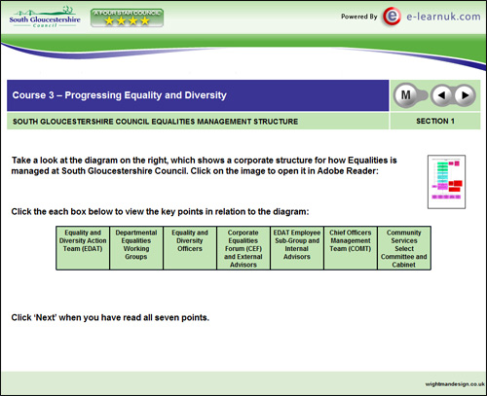Open the Equality and Diversity Officers box
This screenshot has height=396, width=487.
(x=190, y=248)
